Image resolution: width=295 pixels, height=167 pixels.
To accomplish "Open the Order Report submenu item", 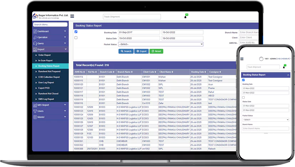I will click(x=44, y=55).
